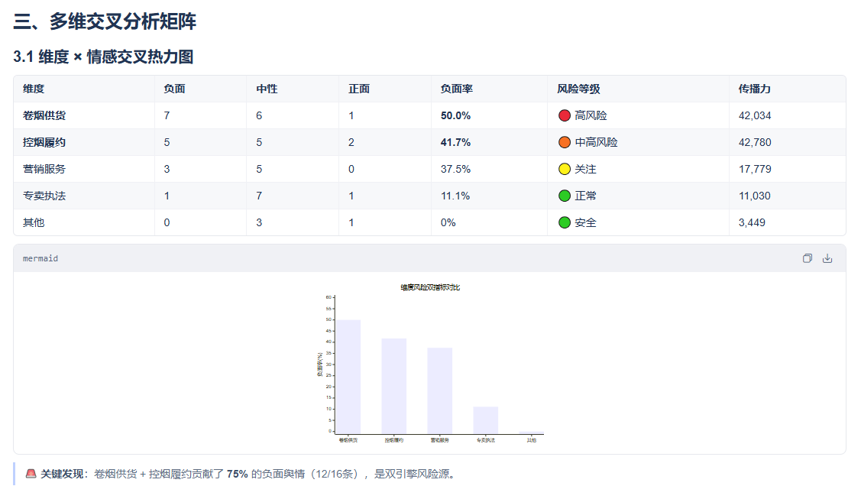Click the 正常 risk label
This screenshot has width=861, height=486.
pyautogui.click(x=585, y=196)
